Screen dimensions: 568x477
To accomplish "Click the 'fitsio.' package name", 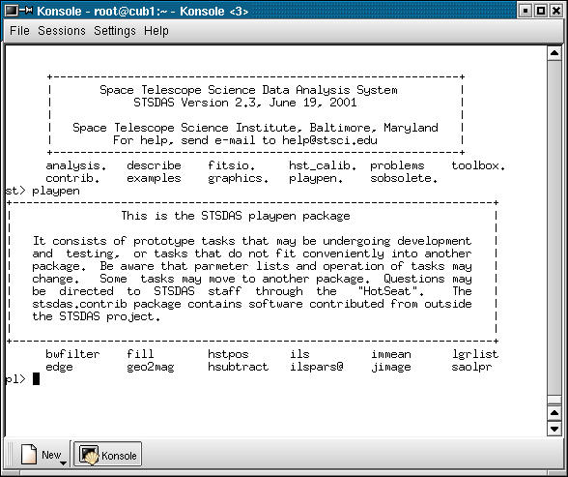I will pyautogui.click(x=232, y=165).
